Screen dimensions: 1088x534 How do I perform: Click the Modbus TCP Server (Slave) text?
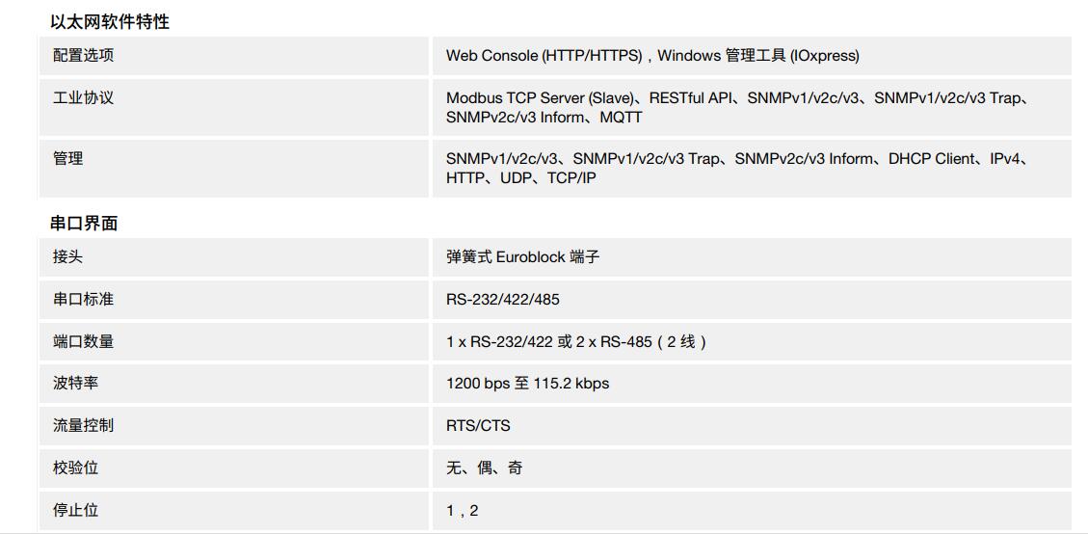[540, 98]
